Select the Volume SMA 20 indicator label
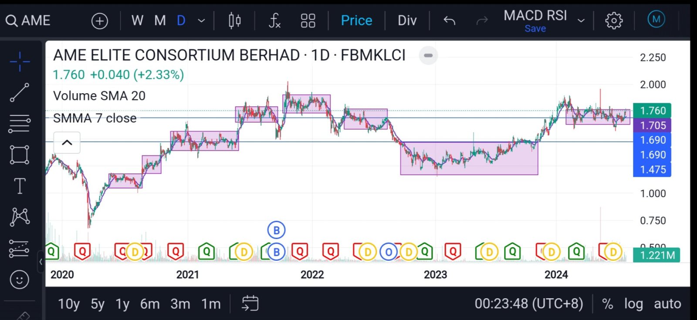The width and height of the screenshot is (697, 320). pos(99,96)
